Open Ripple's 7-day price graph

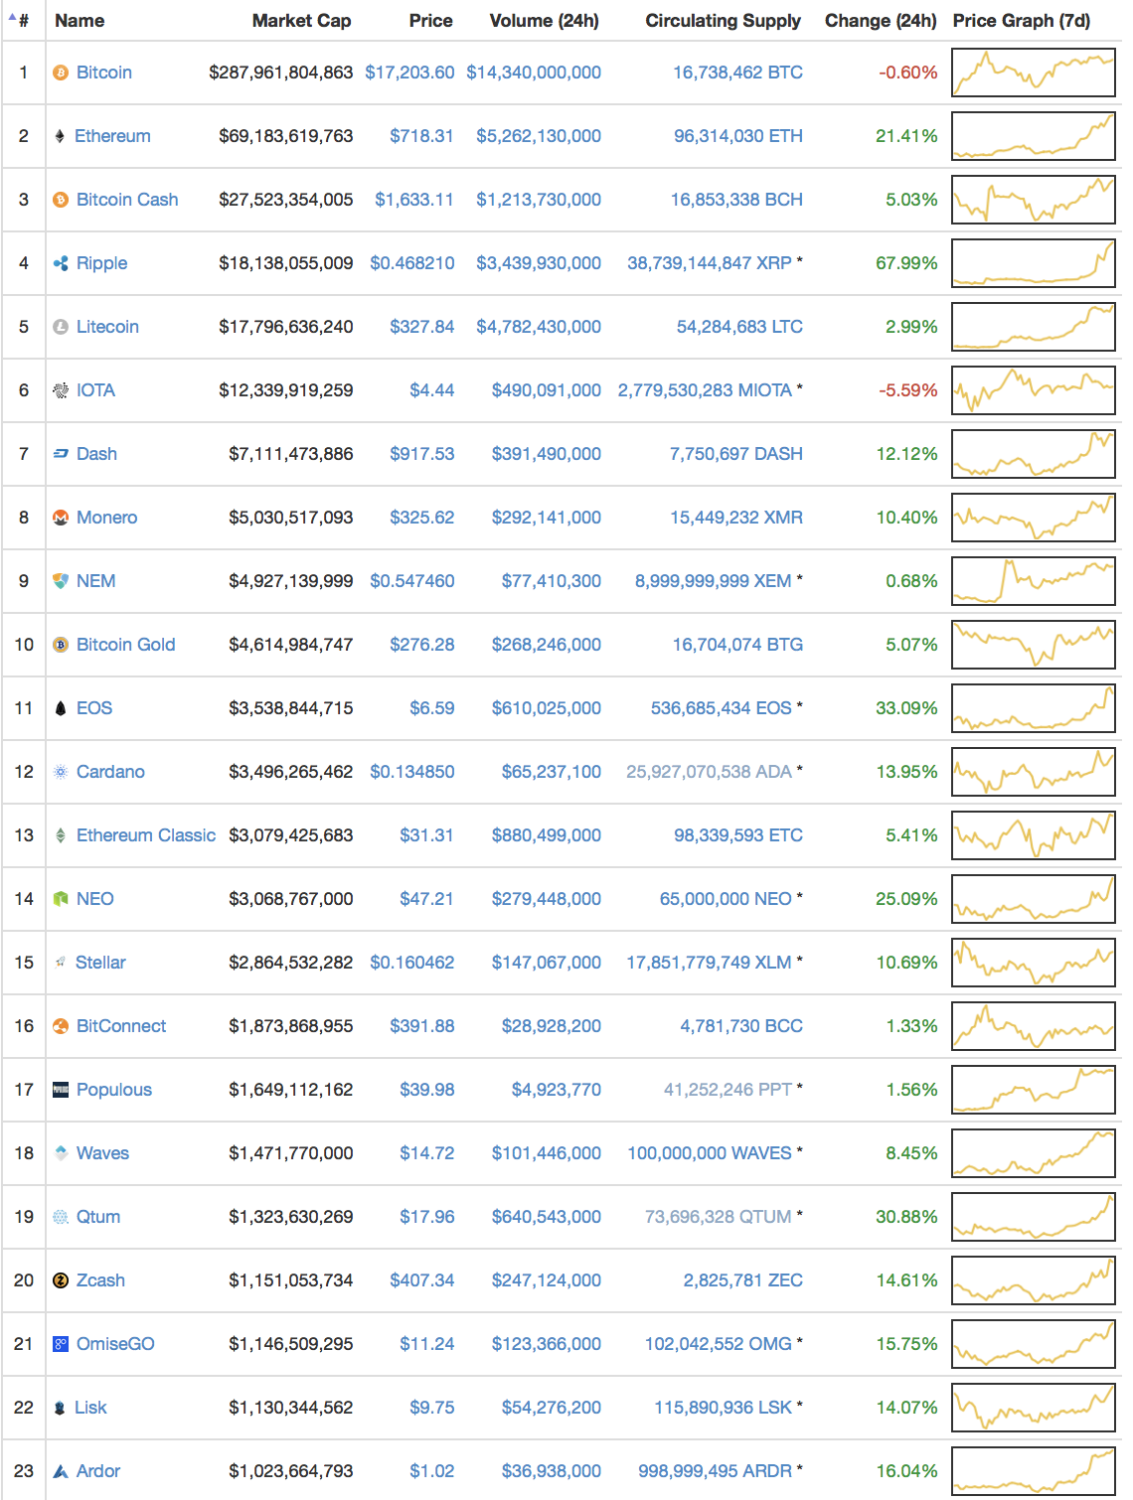1034,263
